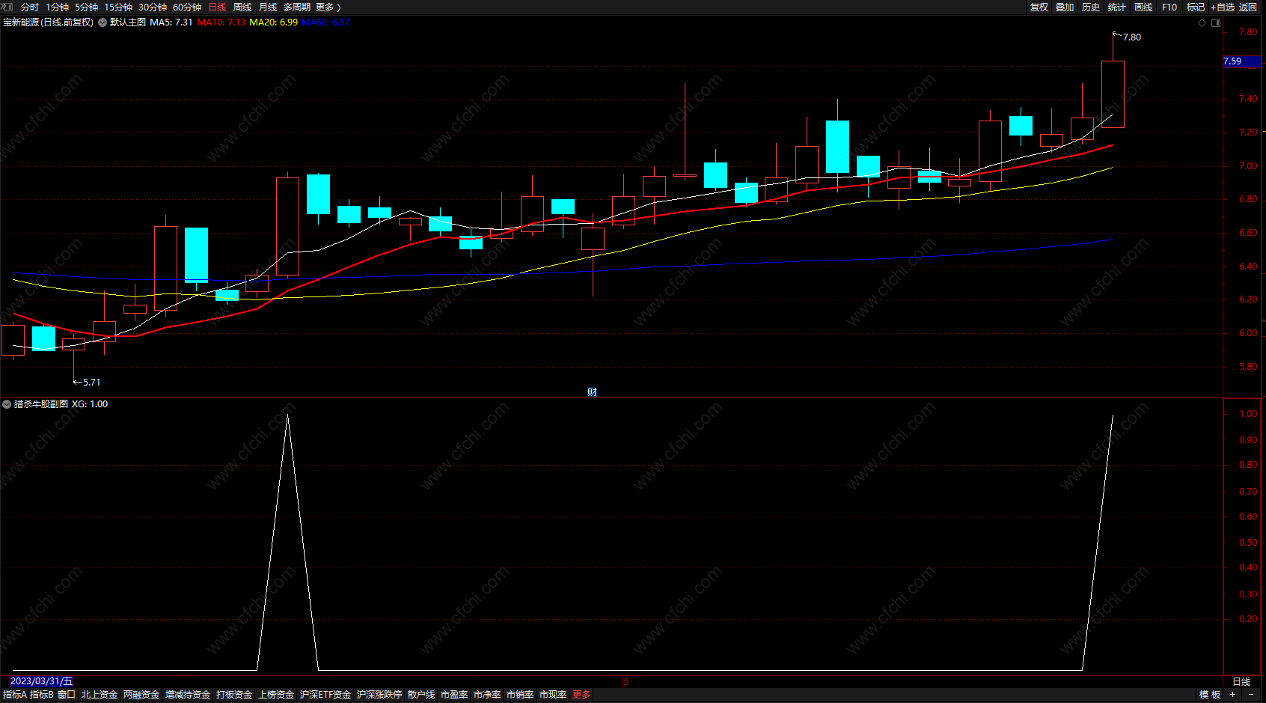Select the 1分钟 period
This screenshot has width=1266, height=703.
[57, 7]
